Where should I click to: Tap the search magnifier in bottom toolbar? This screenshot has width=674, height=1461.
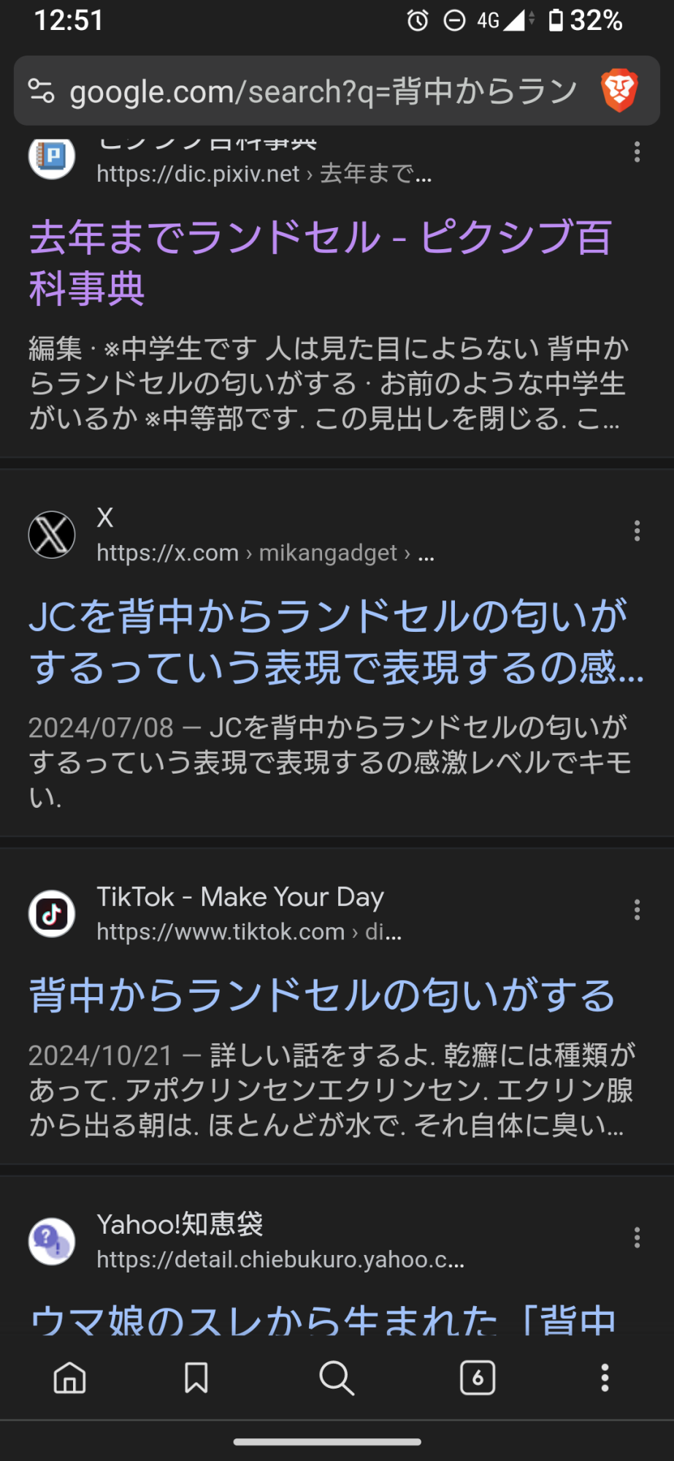(337, 1378)
